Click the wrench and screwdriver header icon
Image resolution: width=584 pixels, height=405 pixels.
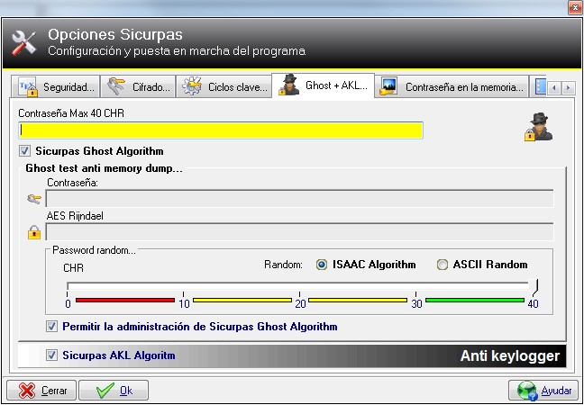point(23,43)
